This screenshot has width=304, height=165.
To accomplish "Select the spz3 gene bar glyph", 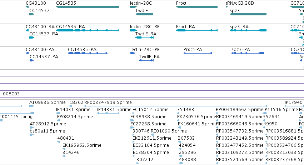I will tap(248, 14).
